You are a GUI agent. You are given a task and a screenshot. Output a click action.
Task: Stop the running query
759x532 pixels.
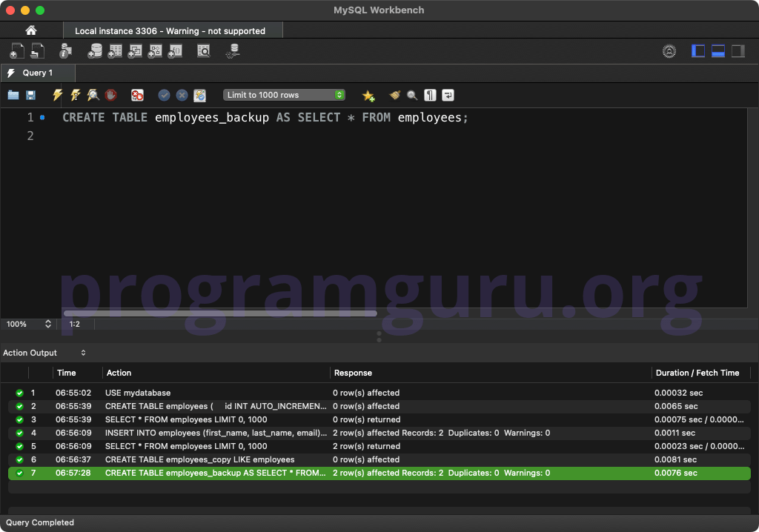pos(111,95)
